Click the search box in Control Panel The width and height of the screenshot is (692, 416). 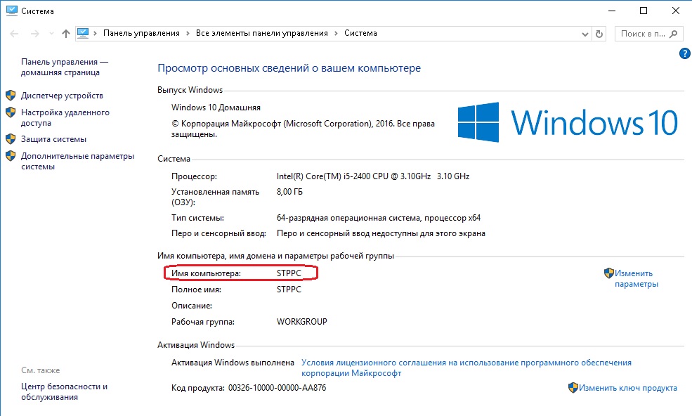click(x=647, y=34)
